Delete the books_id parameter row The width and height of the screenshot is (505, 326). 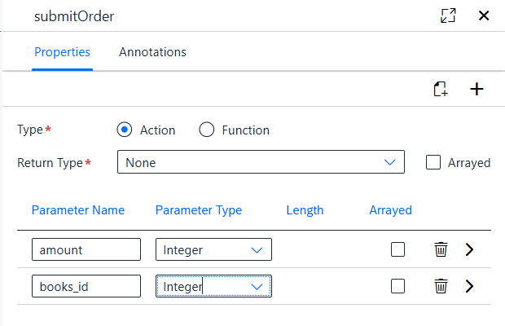[x=441, y=286]
